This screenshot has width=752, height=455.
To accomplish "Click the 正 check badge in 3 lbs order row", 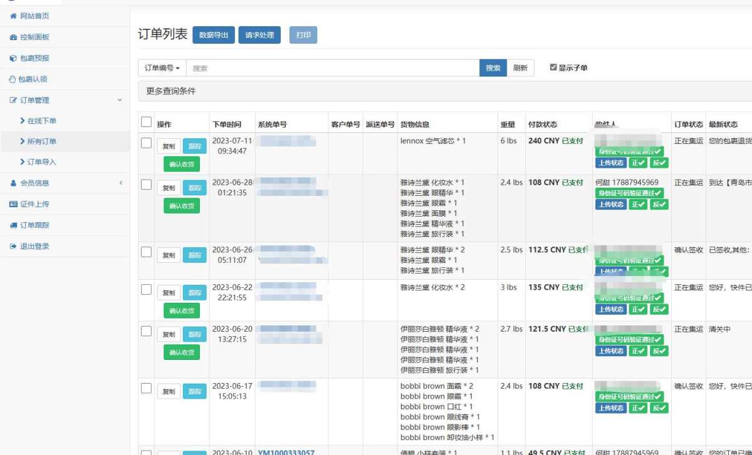I will coord(638,309).
